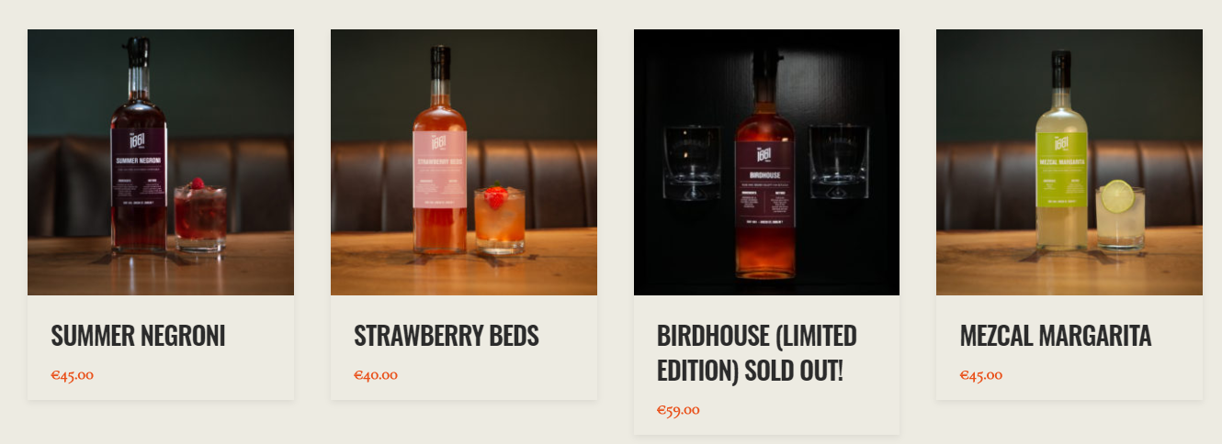Click the pink label on Strawberry Beds bottle
The image size is (1222, 444).
pos(440,170)
